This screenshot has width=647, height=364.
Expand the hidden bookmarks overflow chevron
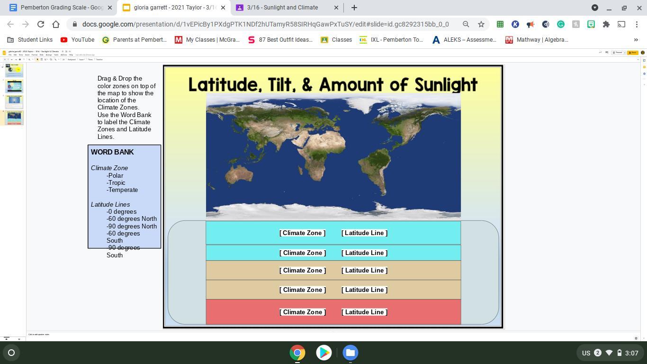(x=636, y=40)
